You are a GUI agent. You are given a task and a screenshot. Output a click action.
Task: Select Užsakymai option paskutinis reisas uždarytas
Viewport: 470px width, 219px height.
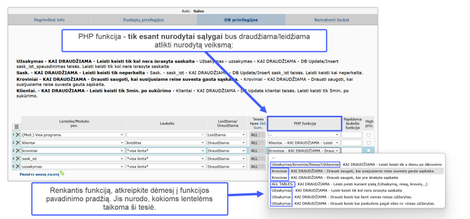click(356, 204)
